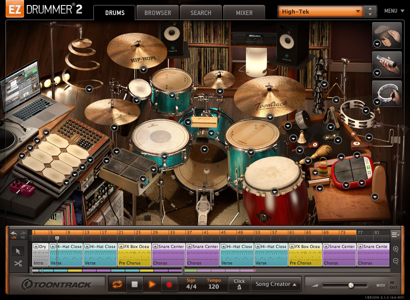The width and height of the screenshot is (410, 300).
Task: Zoom out on the song track
Action: 395,261
